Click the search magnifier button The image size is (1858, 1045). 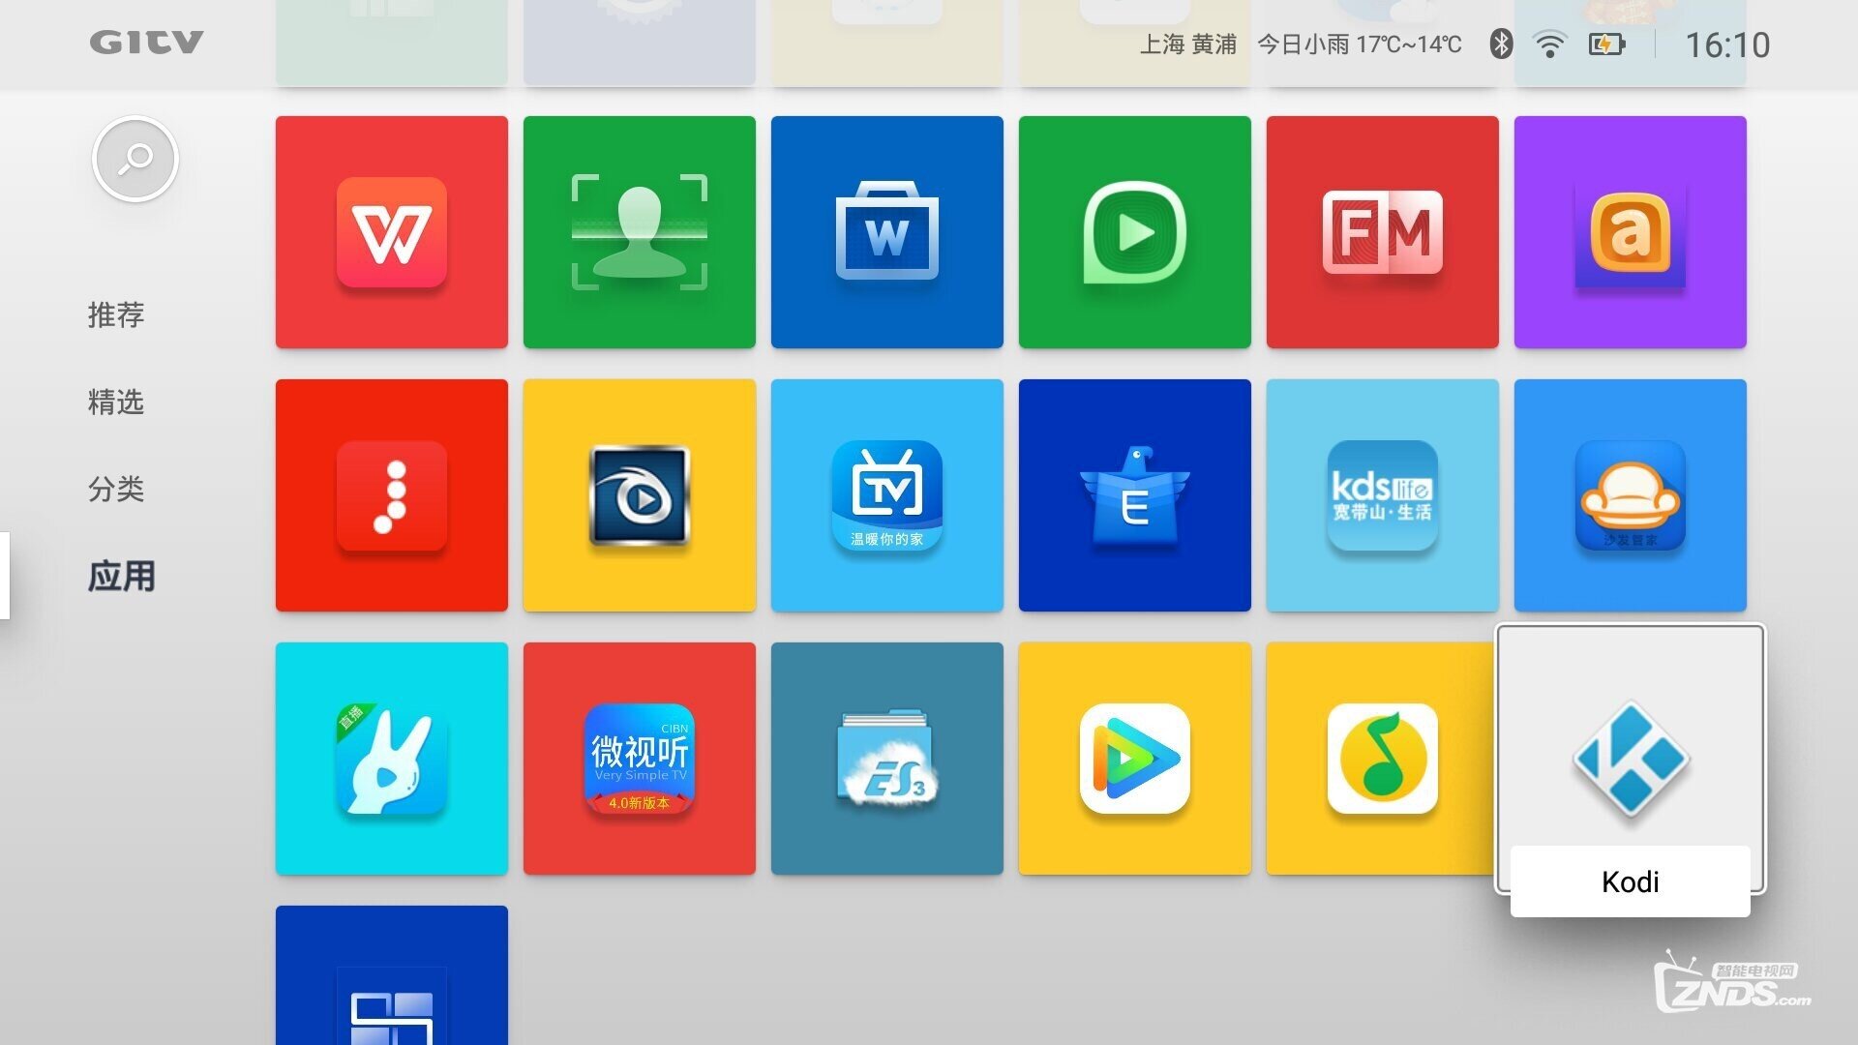coord(135,159)
